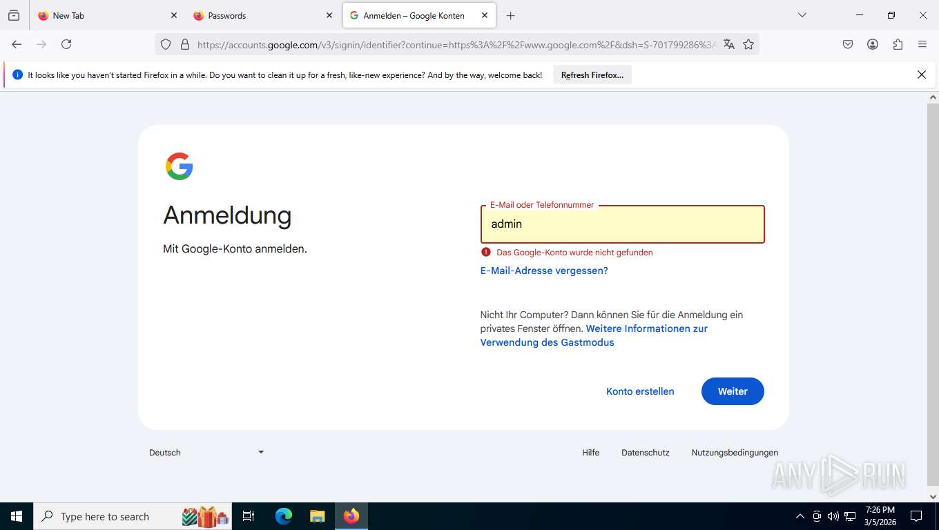Open the Datenschutz link
This screenshot has width=939, height=530.
tap(646, 453)
